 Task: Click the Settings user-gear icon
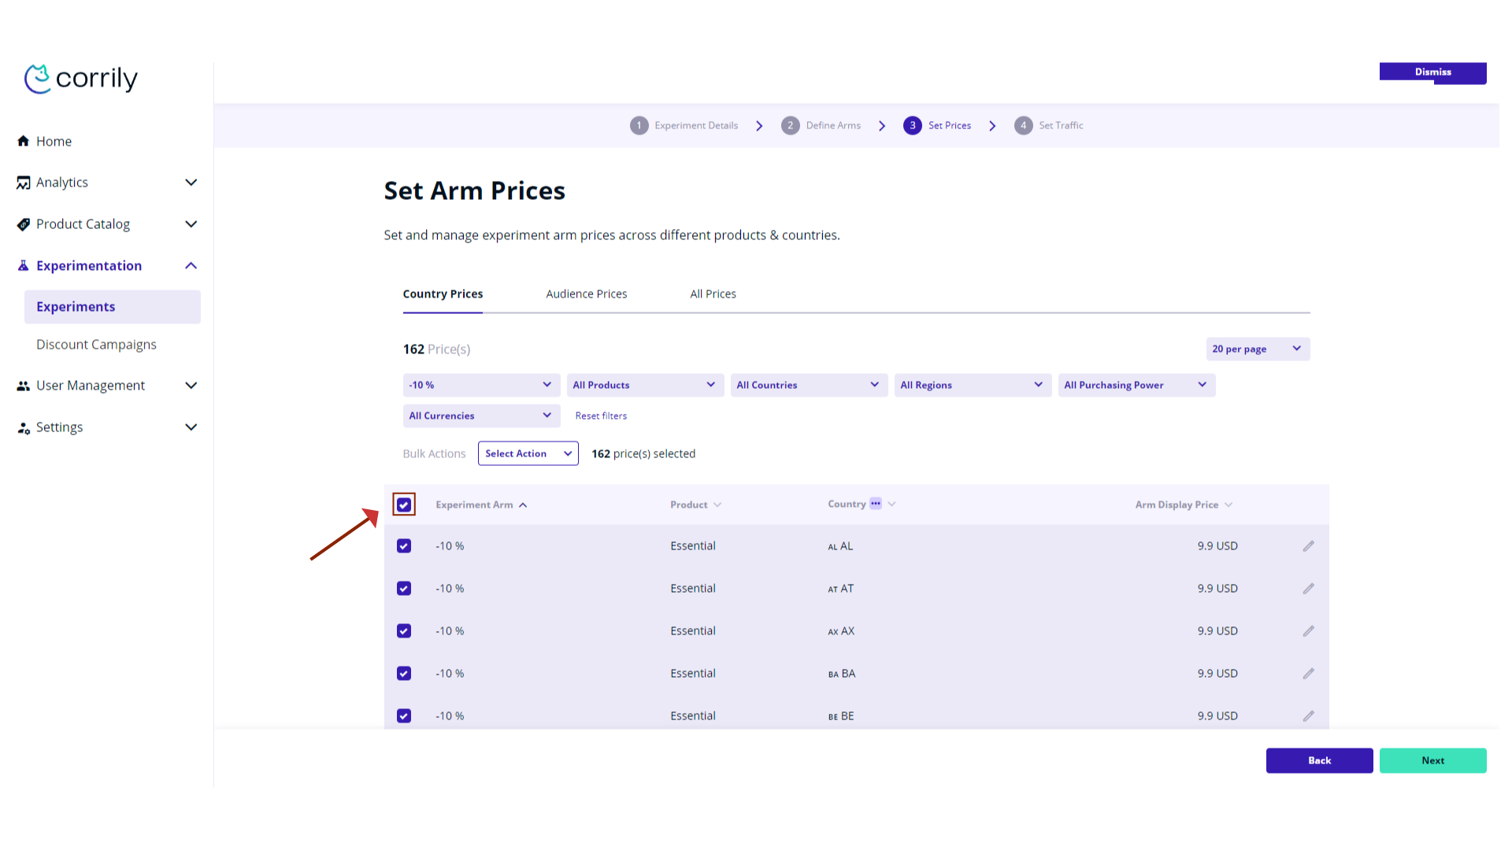24,427
